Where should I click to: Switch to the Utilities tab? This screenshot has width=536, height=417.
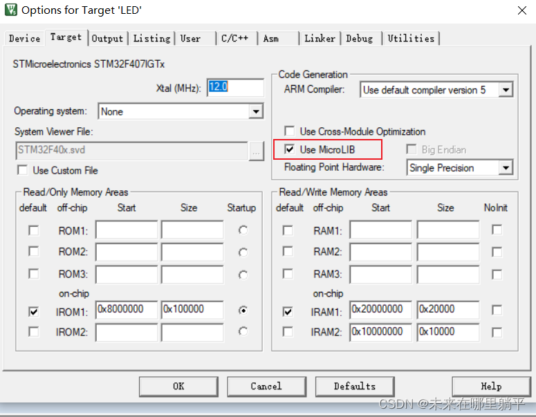[411, 38]
